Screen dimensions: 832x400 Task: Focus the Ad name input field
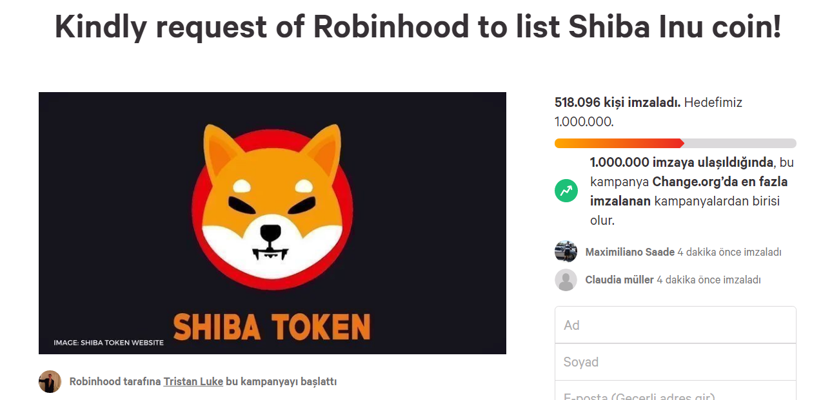pos(675,325)
